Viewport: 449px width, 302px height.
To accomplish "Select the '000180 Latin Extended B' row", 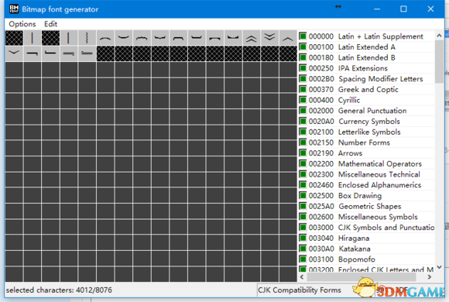I will [366, 57].
